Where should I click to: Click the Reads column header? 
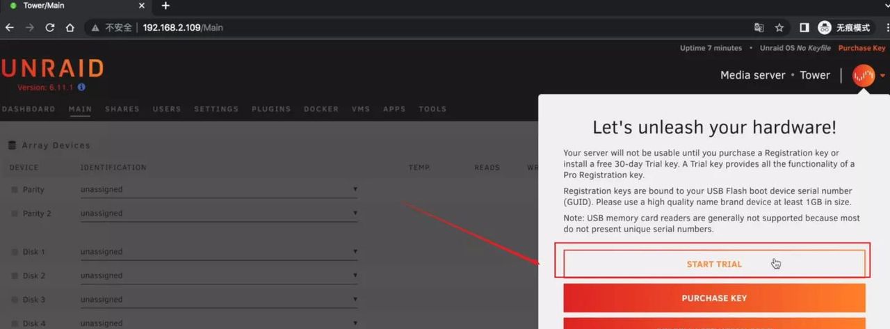tap(487, 168)
